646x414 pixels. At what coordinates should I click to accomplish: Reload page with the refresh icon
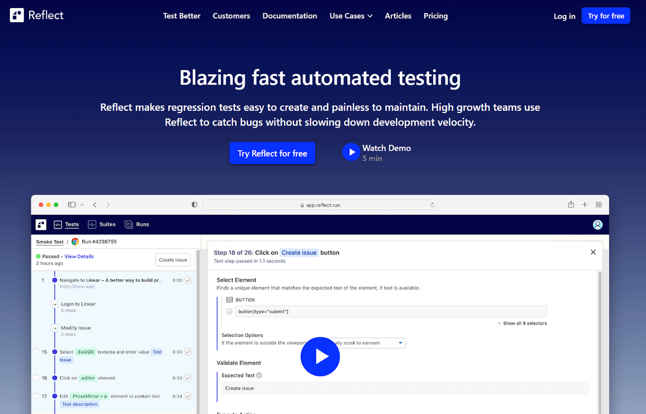tap(432, 205)
